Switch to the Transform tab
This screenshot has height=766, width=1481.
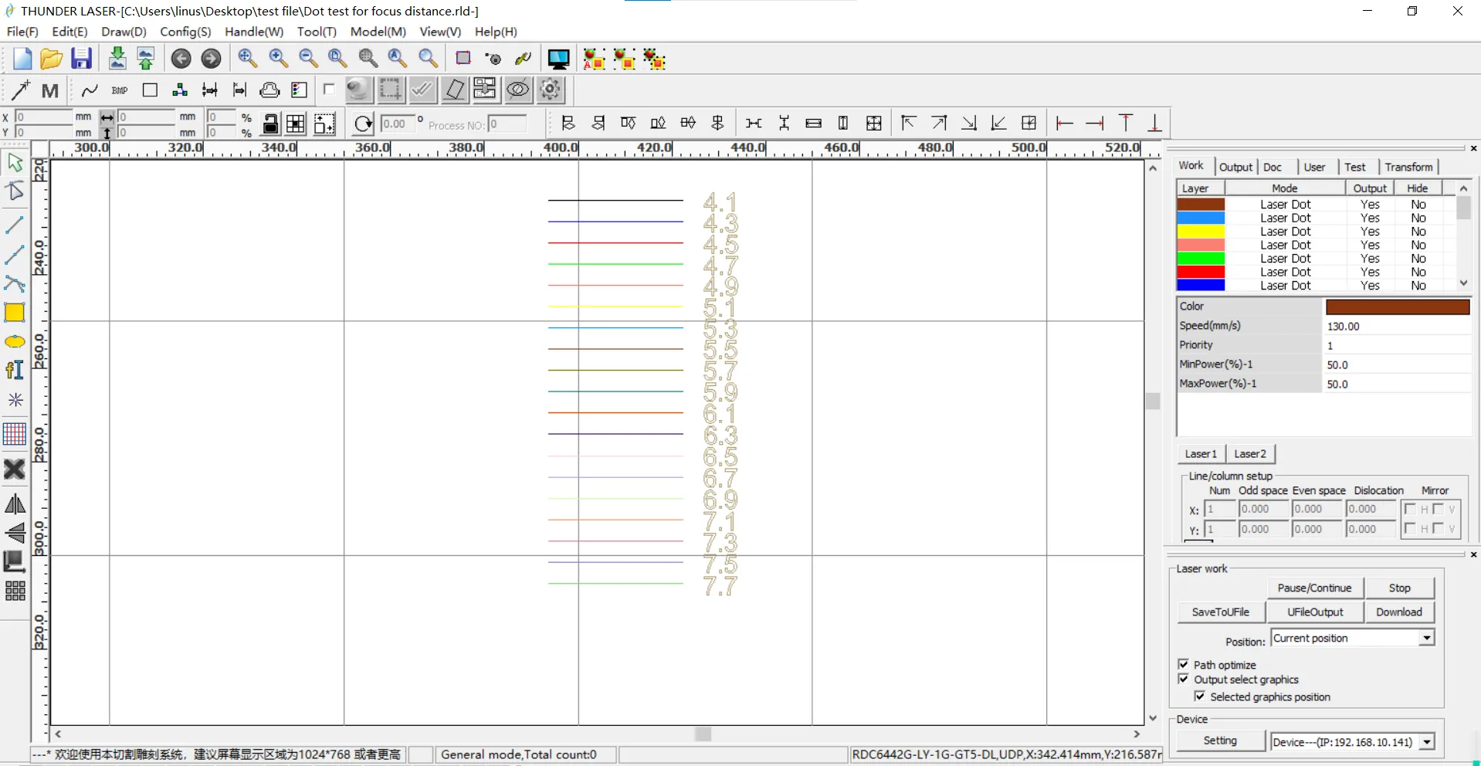(x=1408, y=167)
